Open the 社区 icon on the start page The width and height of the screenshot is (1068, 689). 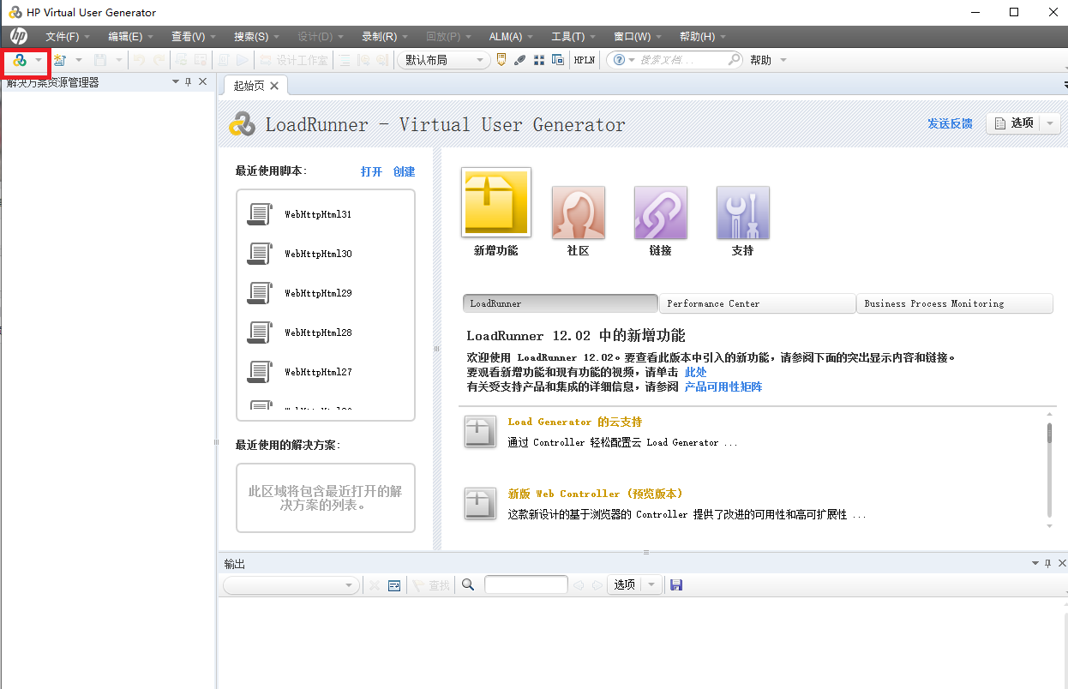coord(578,212)
